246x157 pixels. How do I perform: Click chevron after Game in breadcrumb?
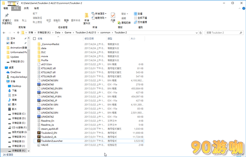[x=73, y=33]
